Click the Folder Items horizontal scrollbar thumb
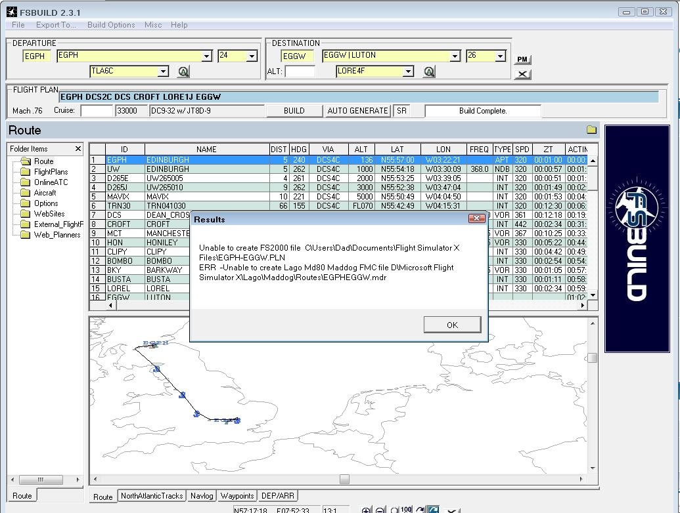 coord(41,480)
